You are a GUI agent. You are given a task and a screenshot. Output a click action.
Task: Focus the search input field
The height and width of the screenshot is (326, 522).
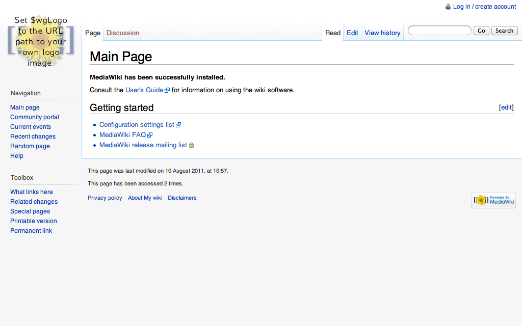point(439,31)
